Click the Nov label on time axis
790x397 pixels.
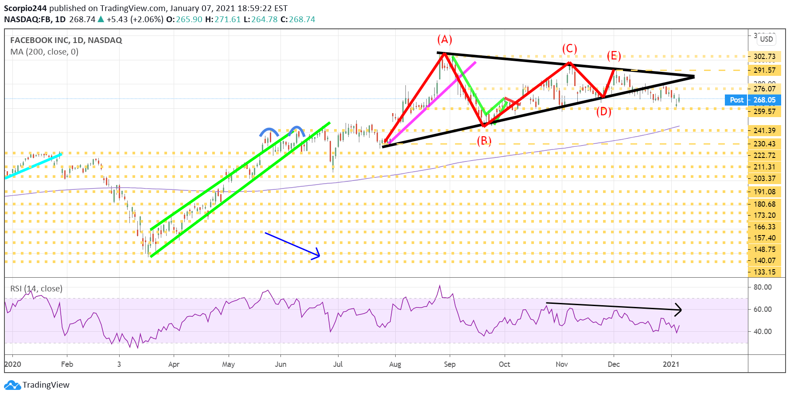[561, 364]
